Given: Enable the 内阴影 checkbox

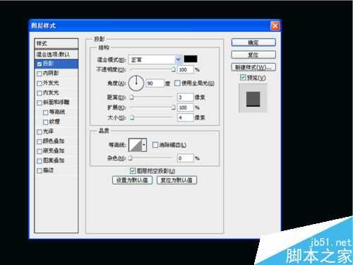Looking at the screenshot, I should click(x=40, y=73).
